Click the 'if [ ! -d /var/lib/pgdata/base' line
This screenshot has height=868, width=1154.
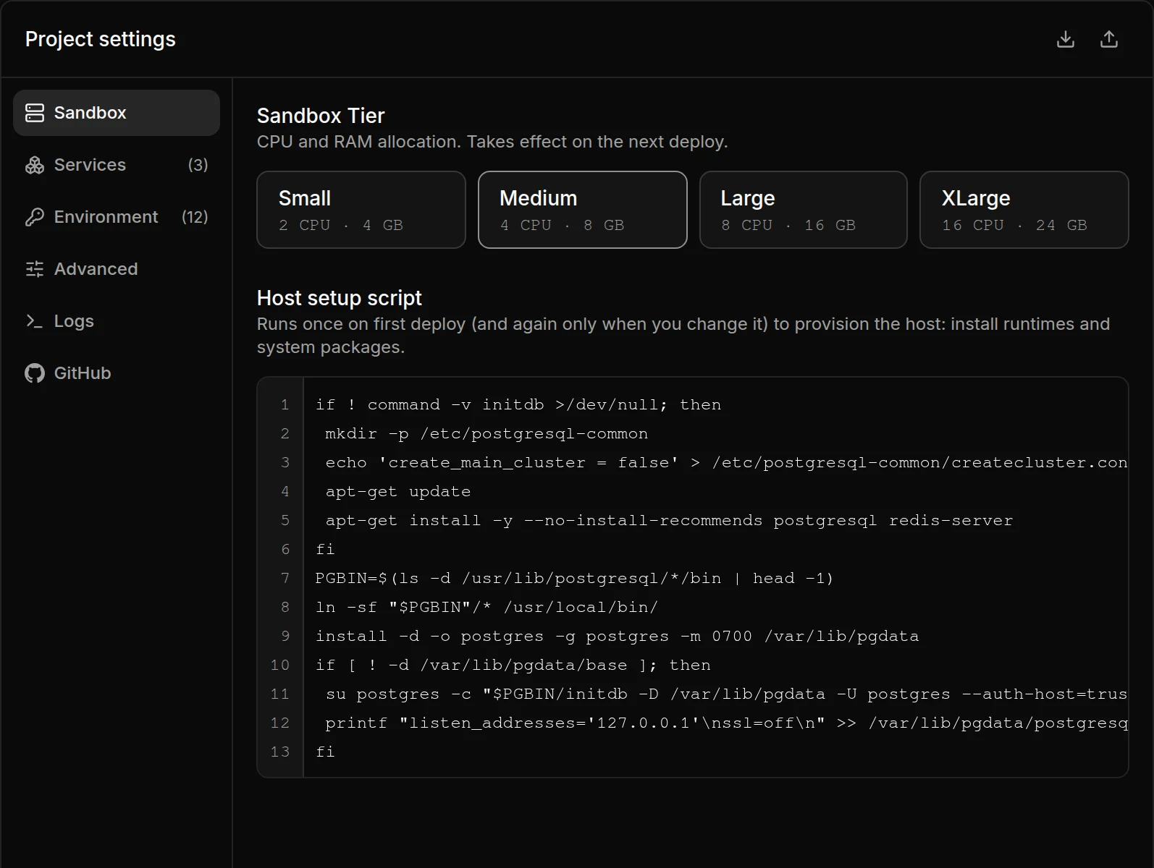[513, 665]
